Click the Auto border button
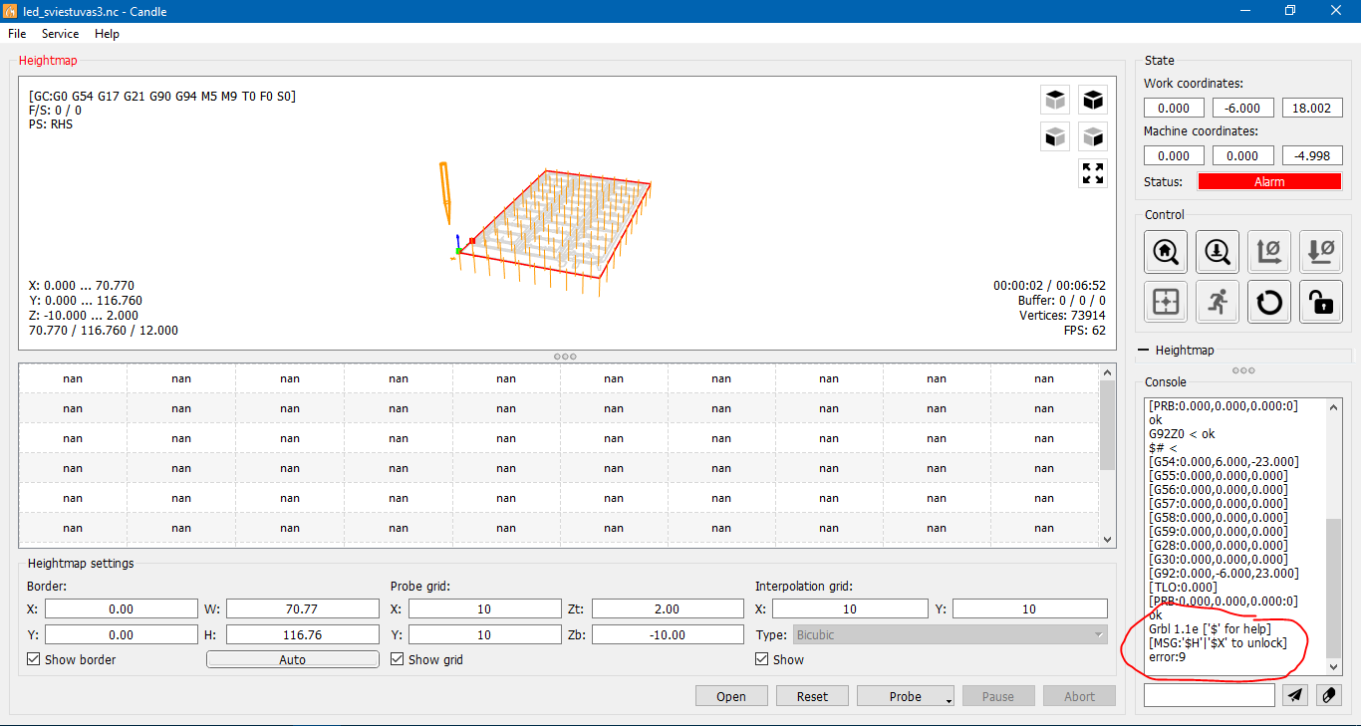Image resolution: width=1361 pixels, height=726 pixels. pos(292,659)
